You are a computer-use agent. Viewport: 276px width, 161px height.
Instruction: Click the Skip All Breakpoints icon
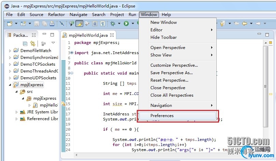(x=62, y=23)
